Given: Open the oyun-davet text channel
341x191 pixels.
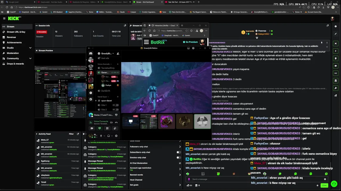Looking at the screenshot, I should [107, 101].
